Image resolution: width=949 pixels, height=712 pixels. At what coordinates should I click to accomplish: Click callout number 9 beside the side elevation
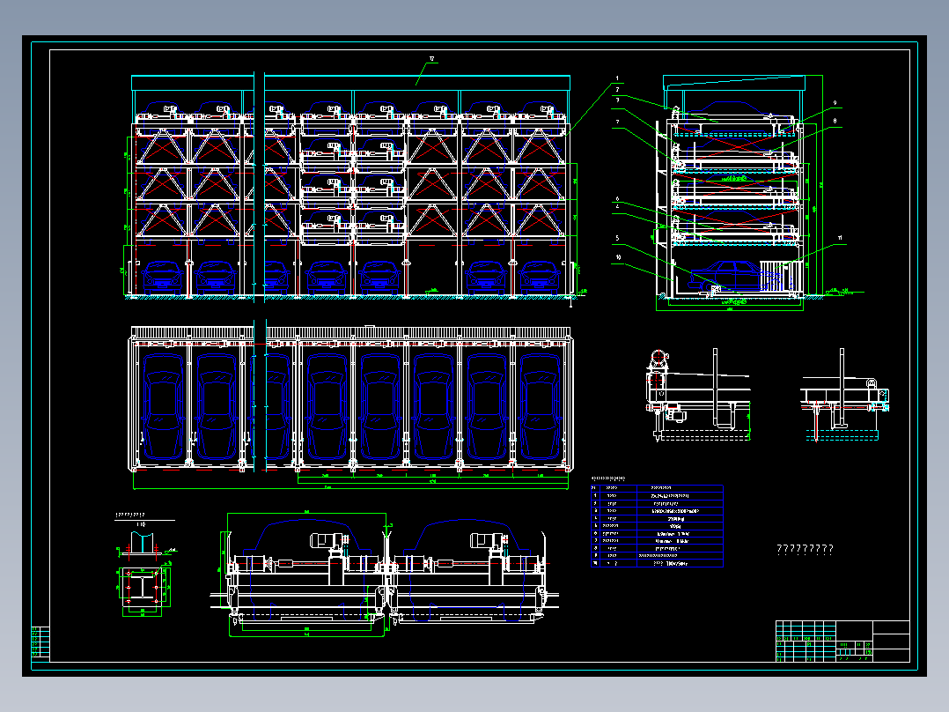[x=835, y=104]
